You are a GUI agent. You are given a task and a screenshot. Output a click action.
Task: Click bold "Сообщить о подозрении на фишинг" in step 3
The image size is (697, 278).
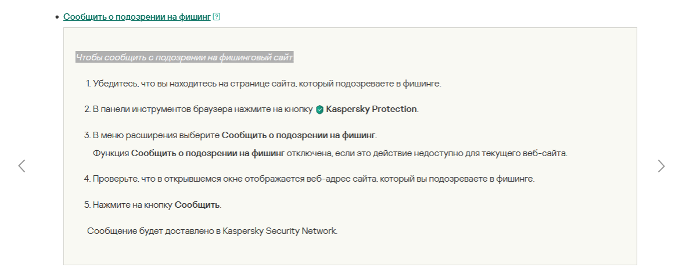(299, 135)
